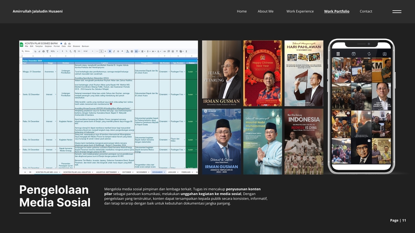Open the Bantuan menu in the spreadsheet

pos(86,46)
